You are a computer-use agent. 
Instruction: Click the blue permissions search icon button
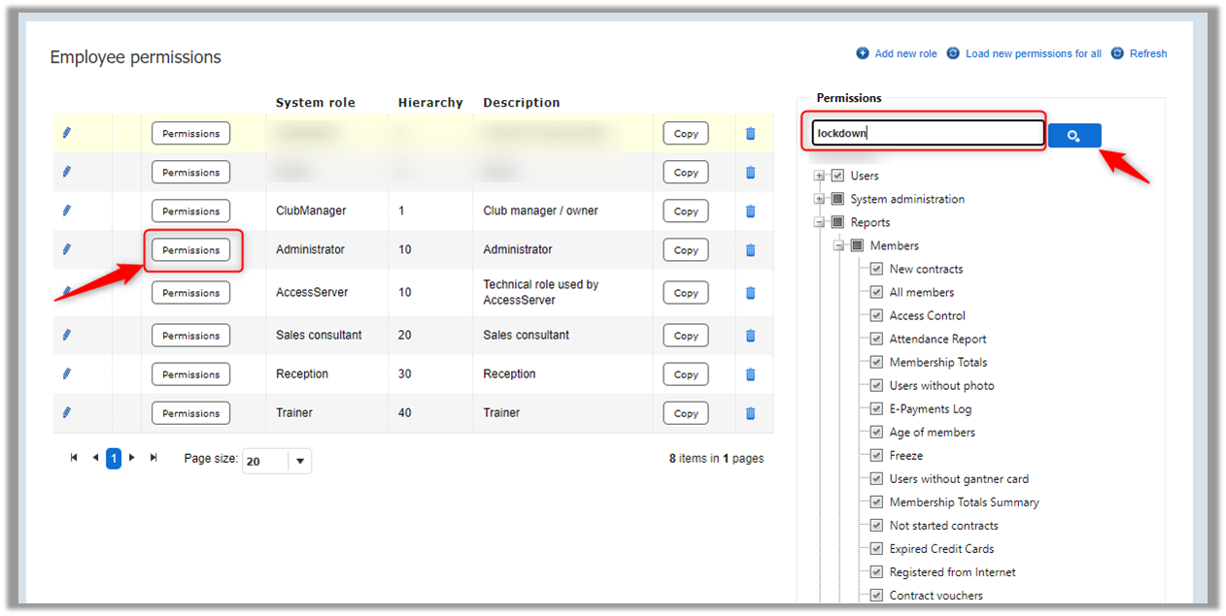tap(1073, 136)
